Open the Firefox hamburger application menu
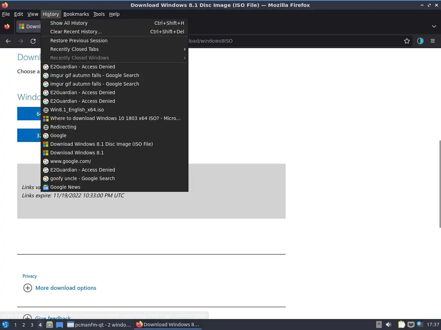The height and width of the screenshot is (330, 441). pos(433,41)
